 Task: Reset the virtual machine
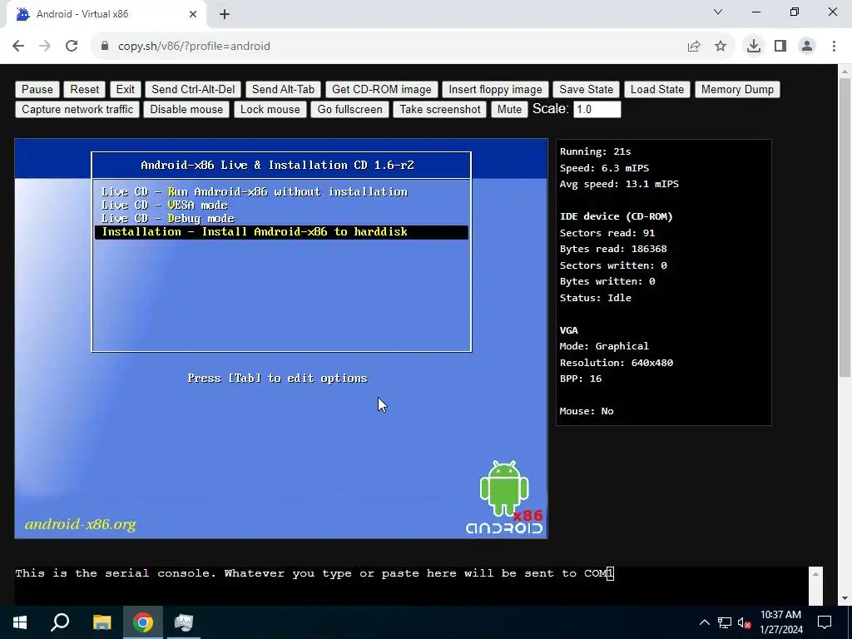point(84,89)
